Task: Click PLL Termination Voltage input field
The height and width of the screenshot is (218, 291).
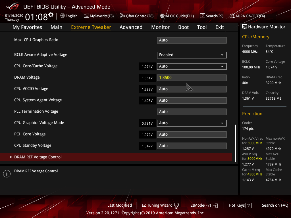Action: tap(192, 112)
